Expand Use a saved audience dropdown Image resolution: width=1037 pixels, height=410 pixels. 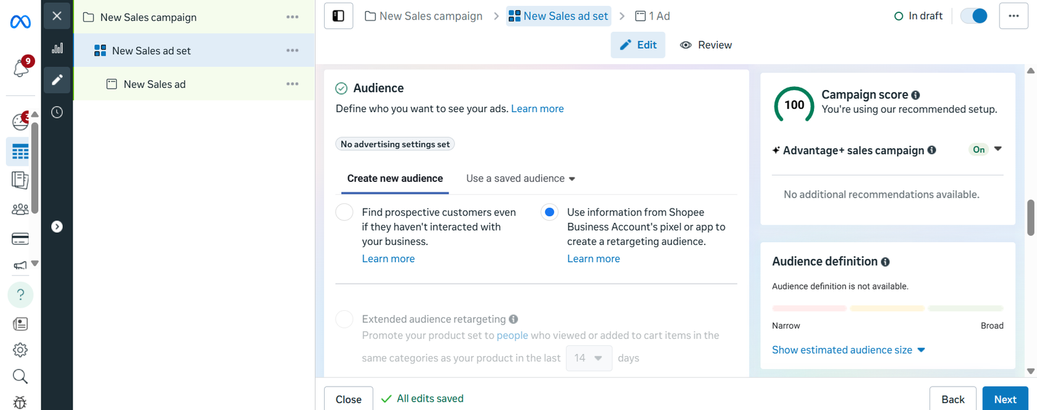[520, 179]
